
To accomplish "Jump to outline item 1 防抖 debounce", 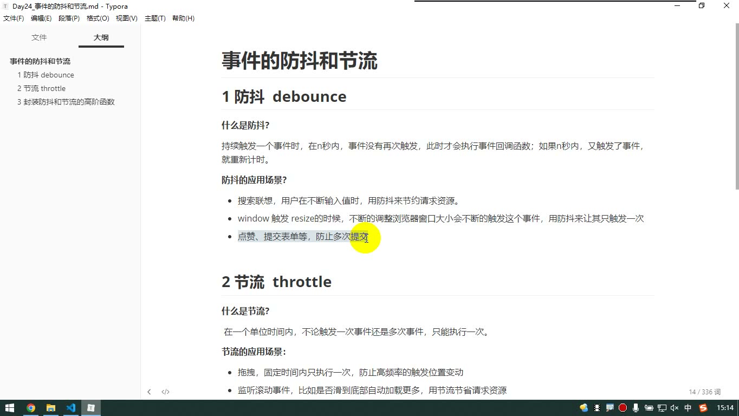I will tap(46, 75).
